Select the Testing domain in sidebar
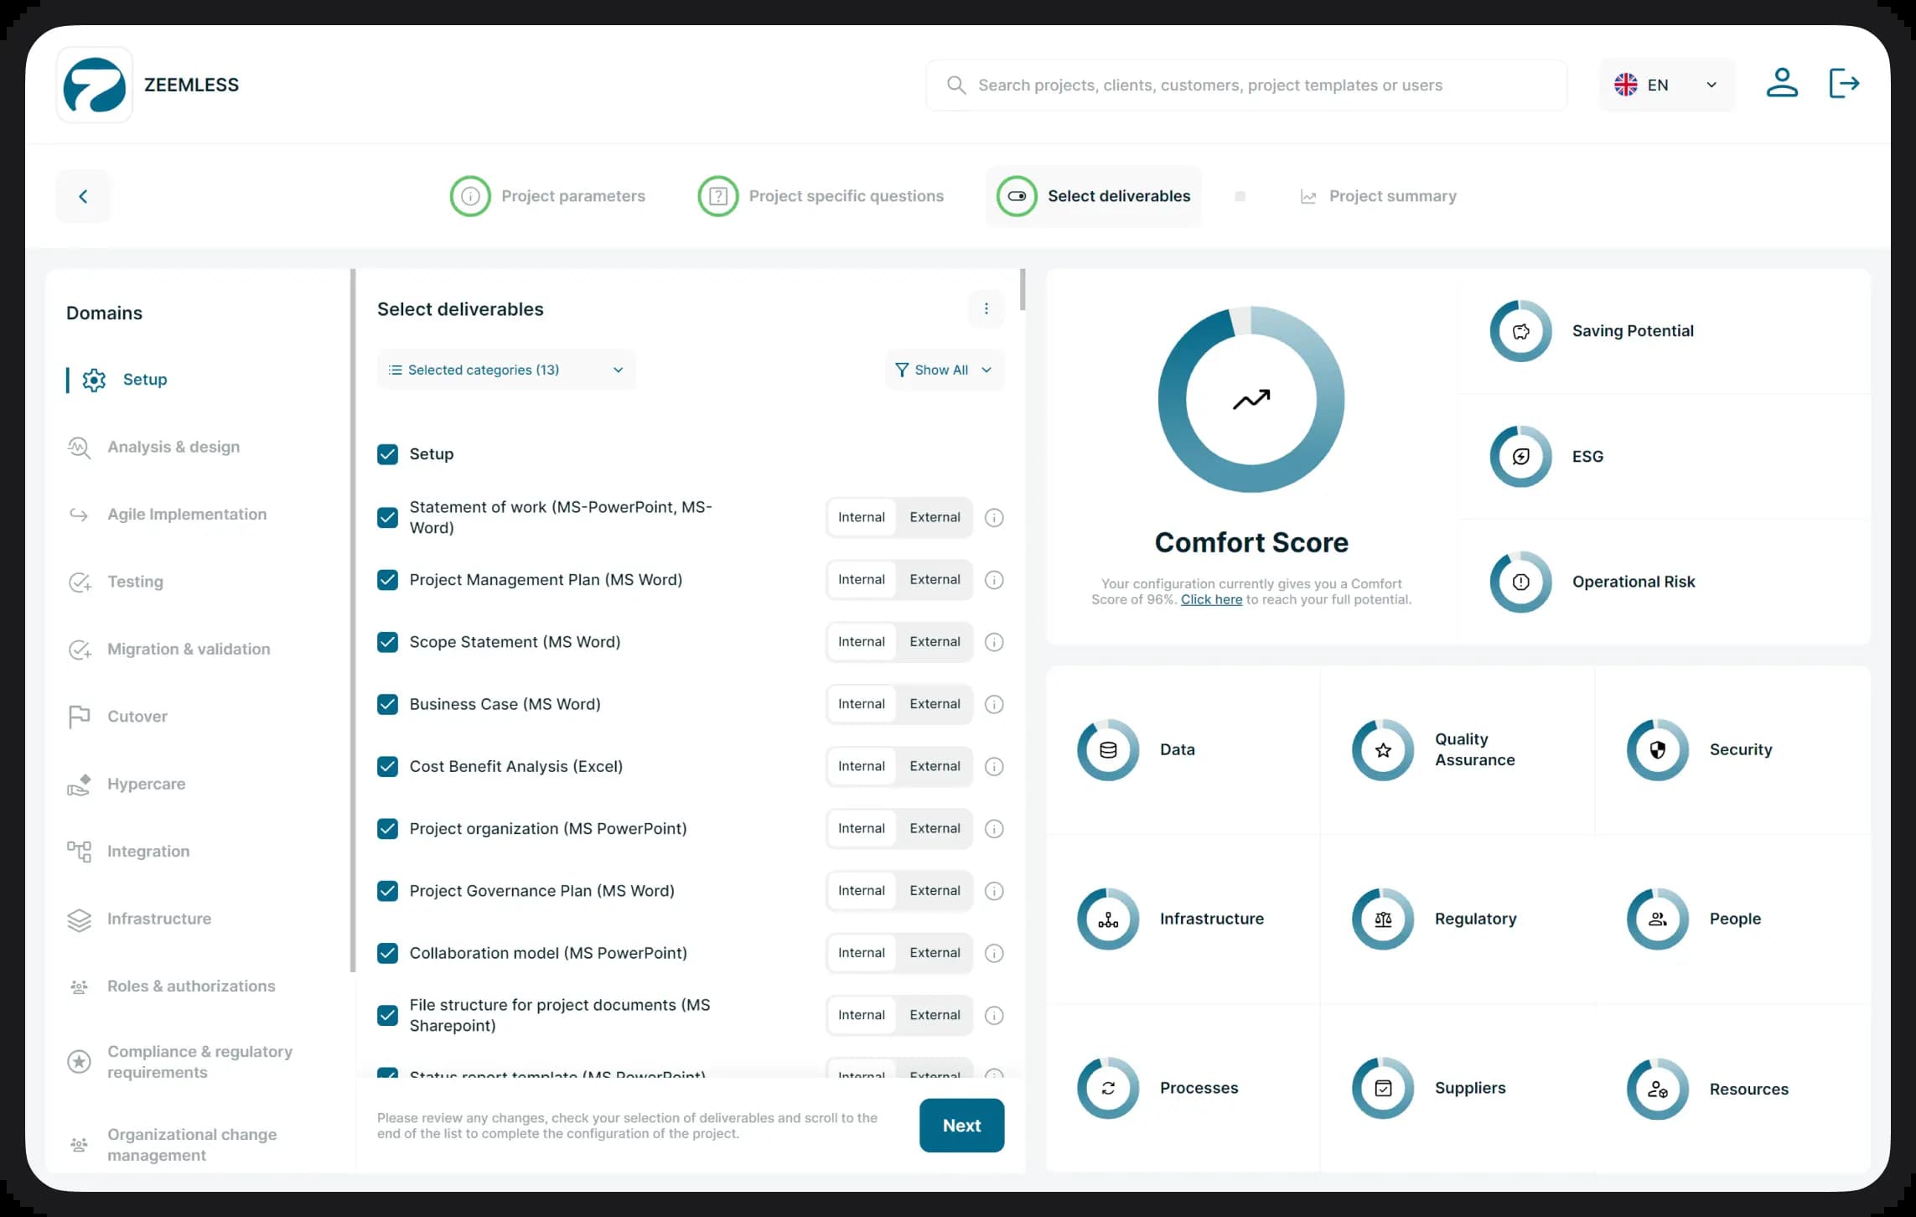1916x1217 pixels. [x=135, y=582]
